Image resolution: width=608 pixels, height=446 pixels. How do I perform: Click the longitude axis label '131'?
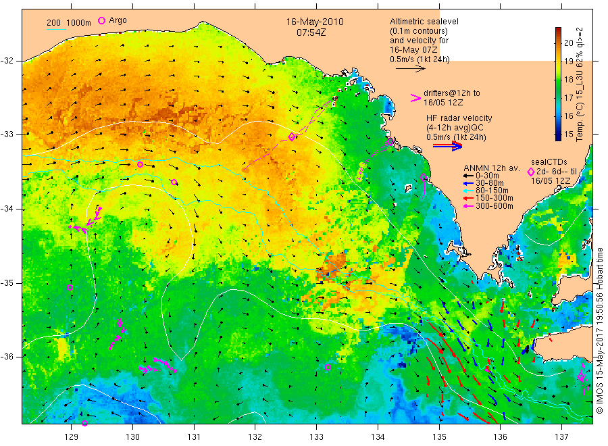click(x=194, y=437)
